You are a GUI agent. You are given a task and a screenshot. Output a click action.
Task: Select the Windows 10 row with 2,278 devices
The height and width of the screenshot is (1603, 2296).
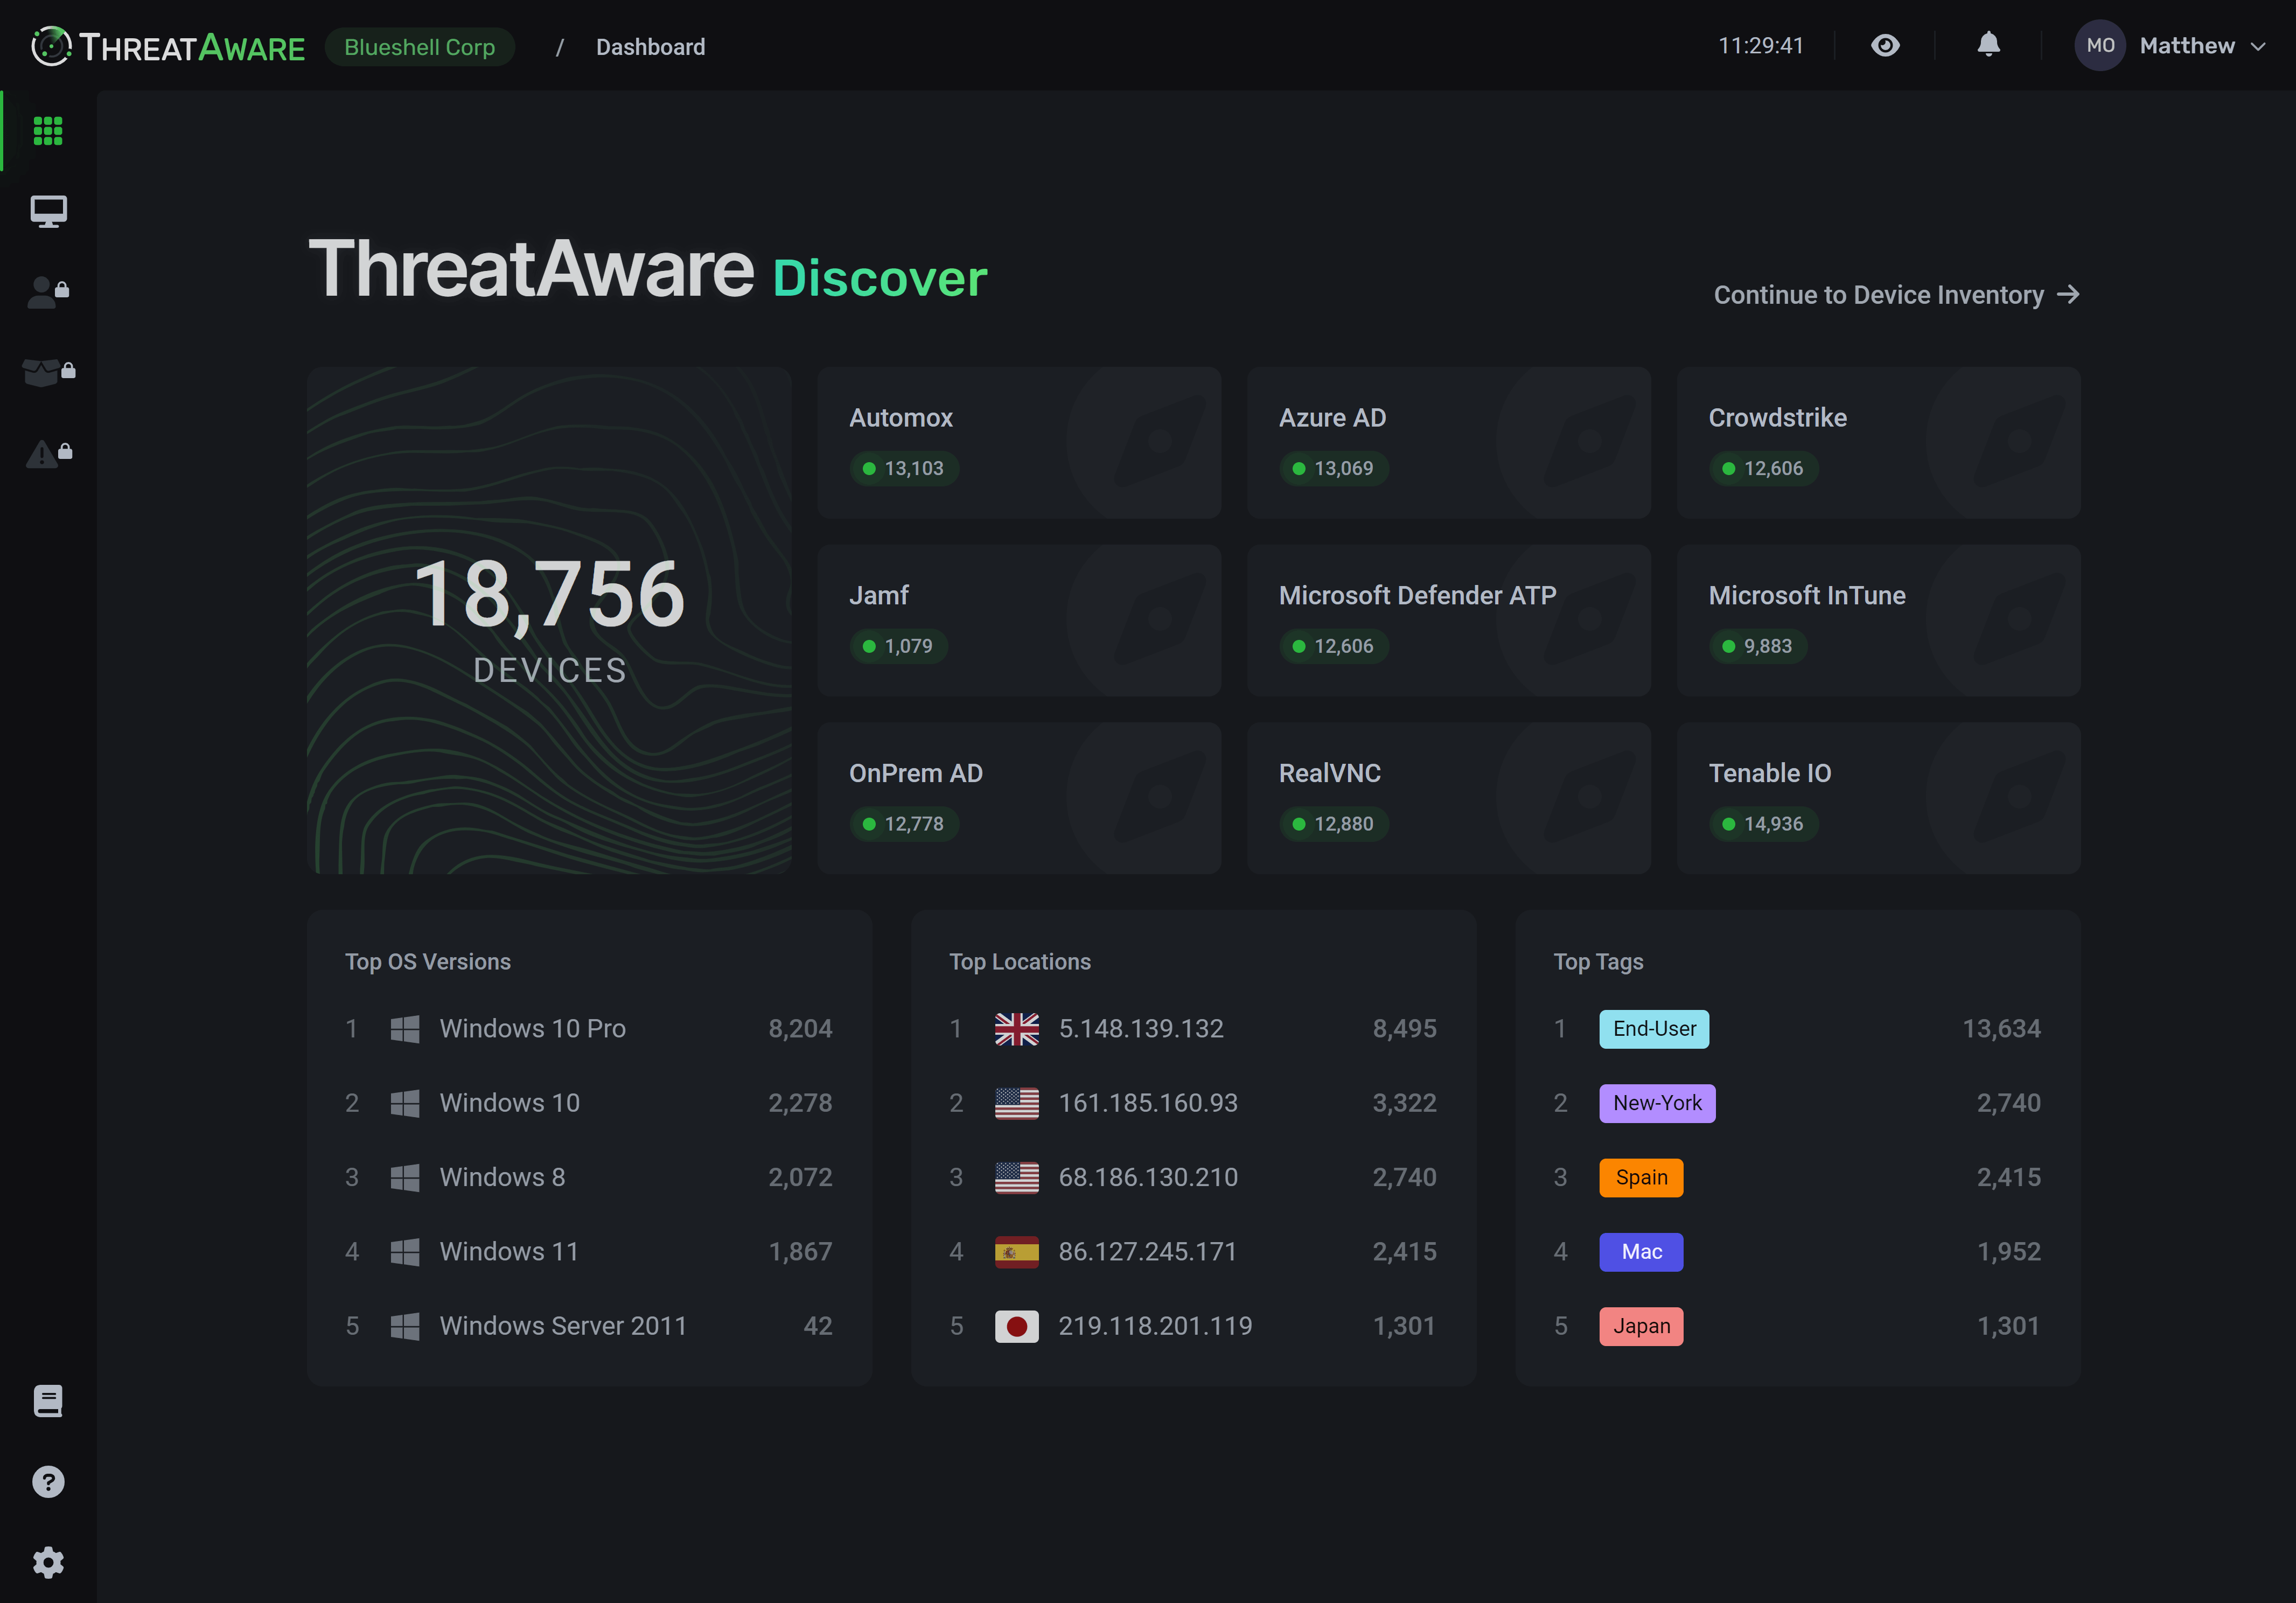pyautogui.click(x=589, y=1103)
